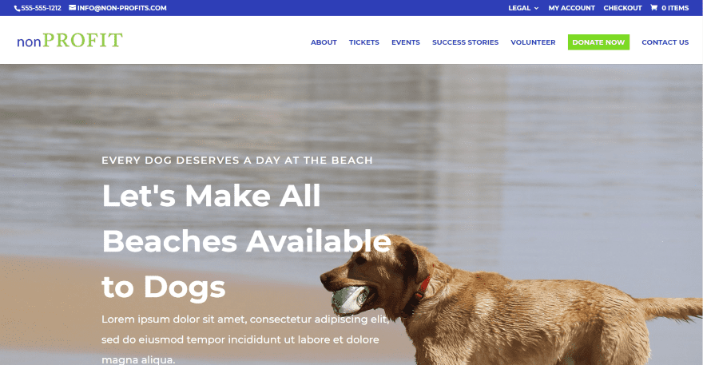Open the About menu item

coord(324,42)
